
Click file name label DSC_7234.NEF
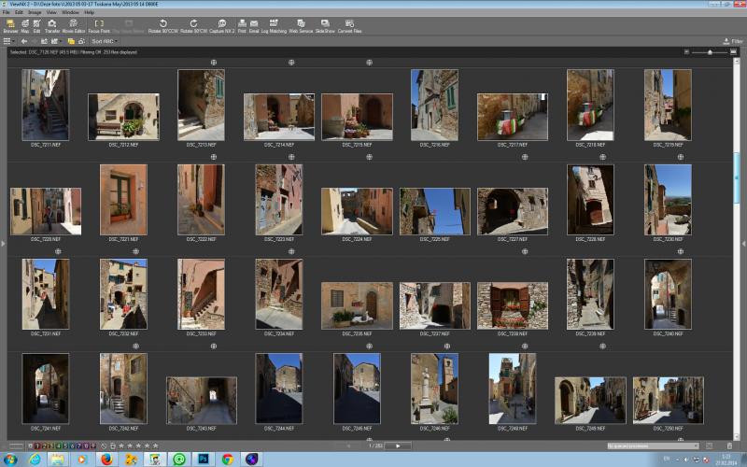(x=279, y=334)
